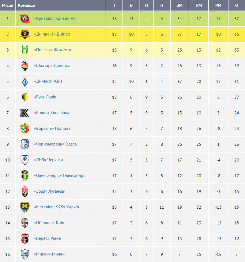Click the Shakhtar Donetsk club logo
Image resolution: width=245 pixels, height=262 pixels.
coord(25,66)
